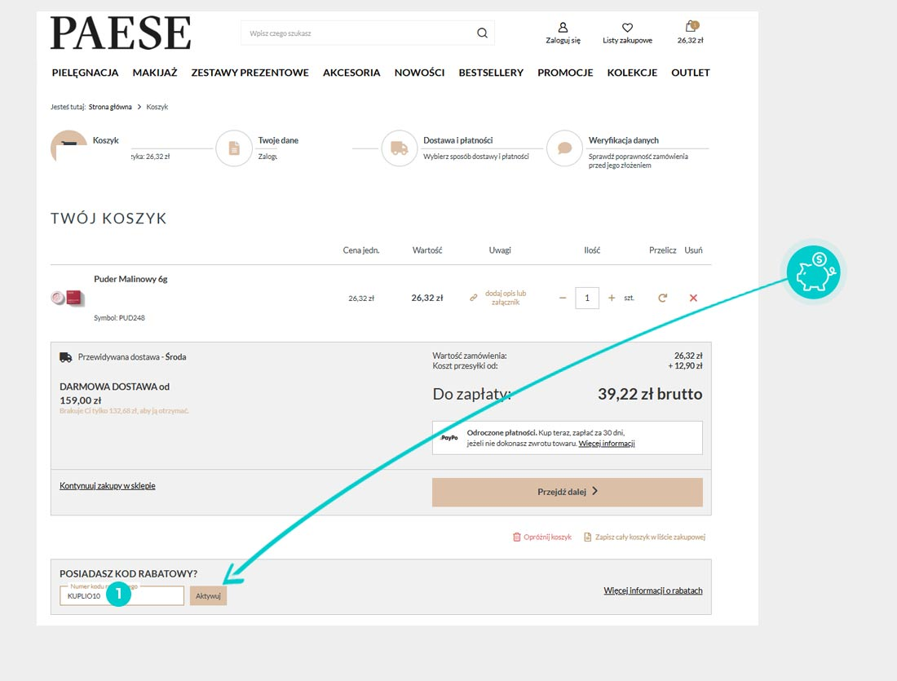Open the PROMOCJE menu item

(x=565, y=73)
